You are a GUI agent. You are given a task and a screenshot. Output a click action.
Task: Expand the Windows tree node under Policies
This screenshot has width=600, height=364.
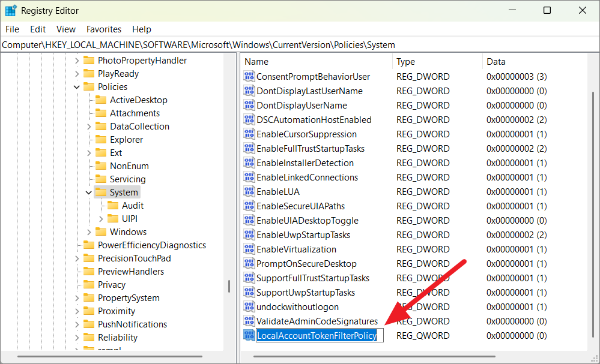pyautogui.click(x=89, y=232)
